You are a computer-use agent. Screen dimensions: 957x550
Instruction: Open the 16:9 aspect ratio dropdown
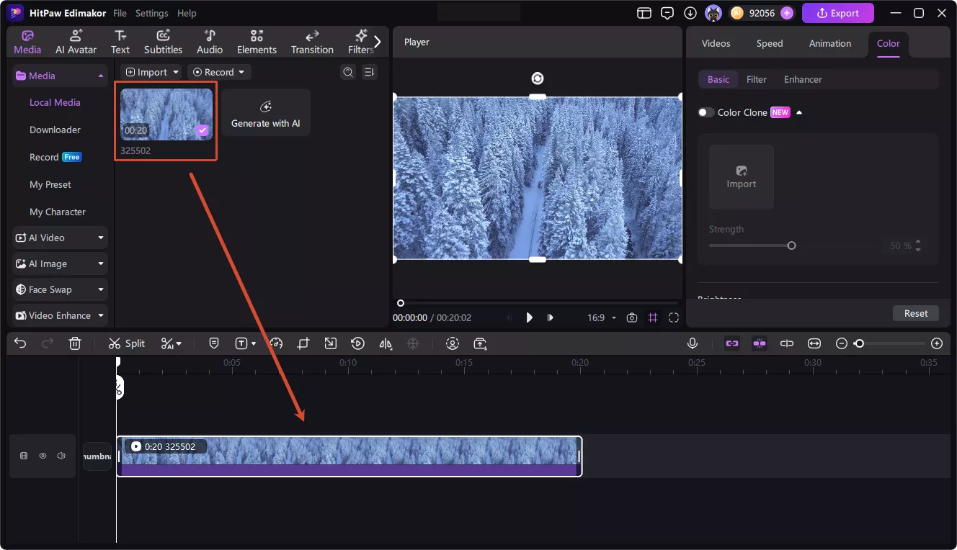tap(602, 317)
